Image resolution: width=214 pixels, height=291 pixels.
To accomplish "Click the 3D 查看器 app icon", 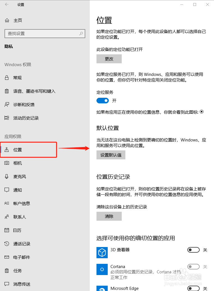I will [102, 252].
